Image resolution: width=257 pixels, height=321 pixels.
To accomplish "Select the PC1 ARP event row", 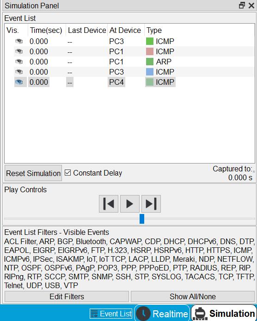I will [129, 62].
